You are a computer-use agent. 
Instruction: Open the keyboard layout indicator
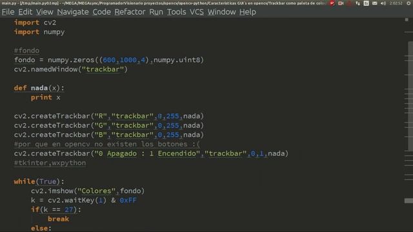click(366, 3)
